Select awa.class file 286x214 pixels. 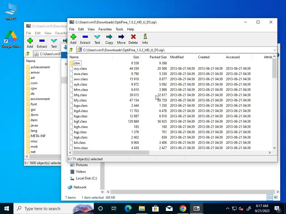(x=81, y=74)
